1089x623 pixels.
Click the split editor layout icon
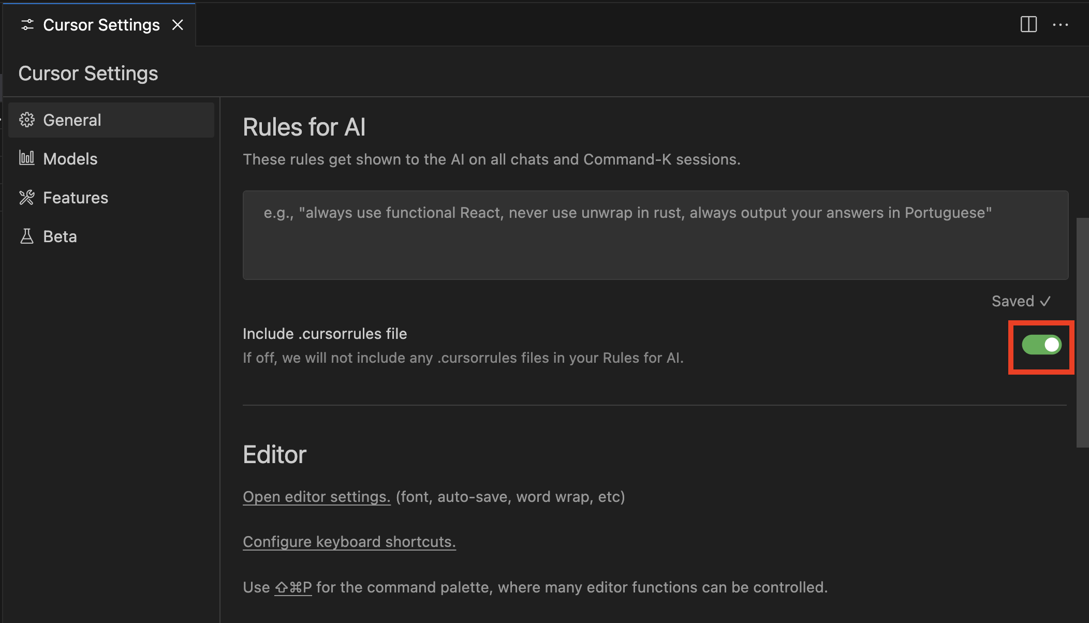1028,24
